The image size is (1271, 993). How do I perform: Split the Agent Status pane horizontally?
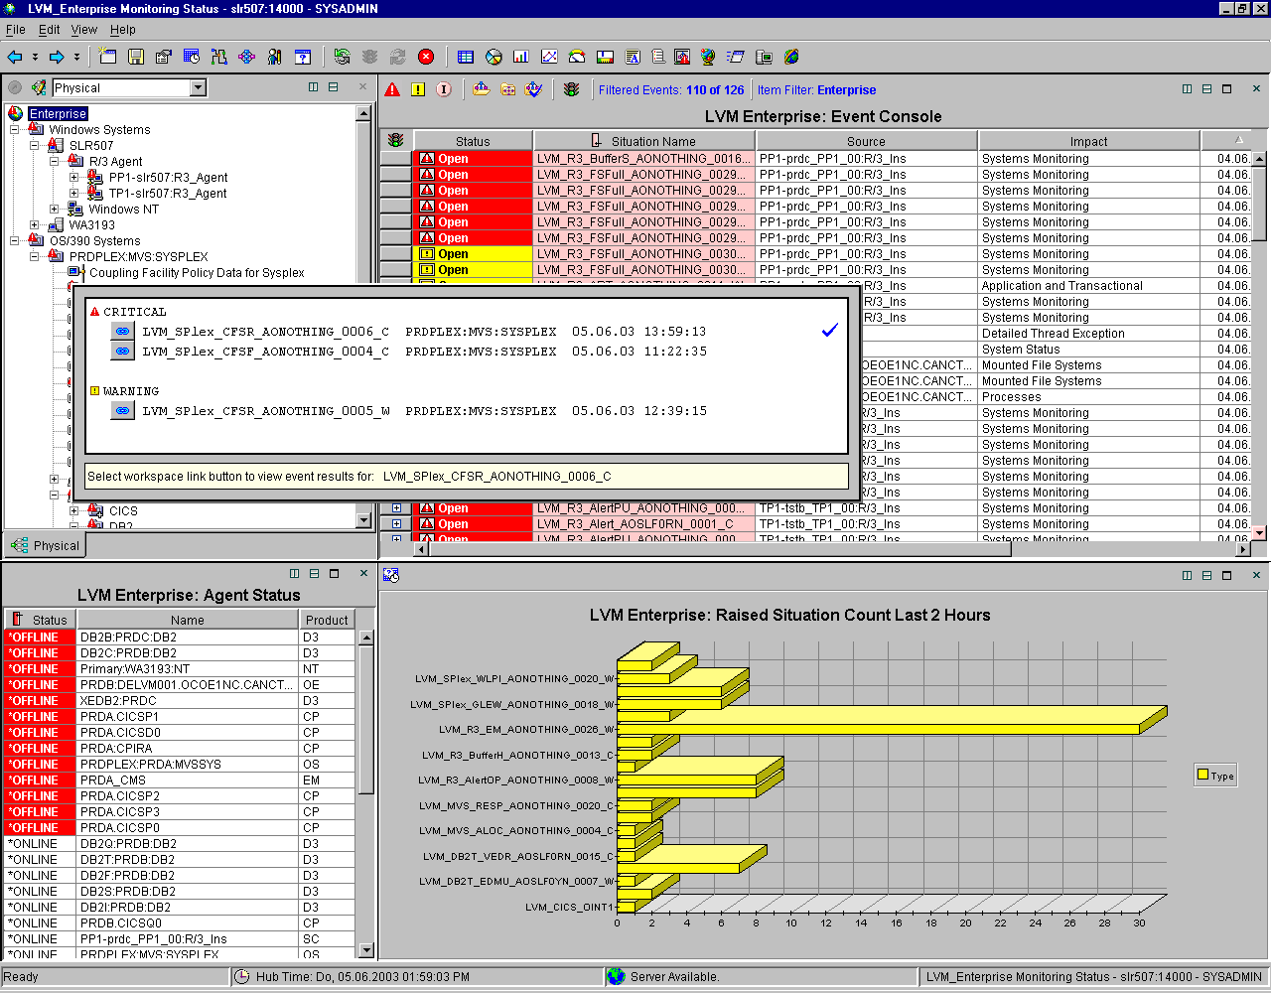click(x=314, y=573)
